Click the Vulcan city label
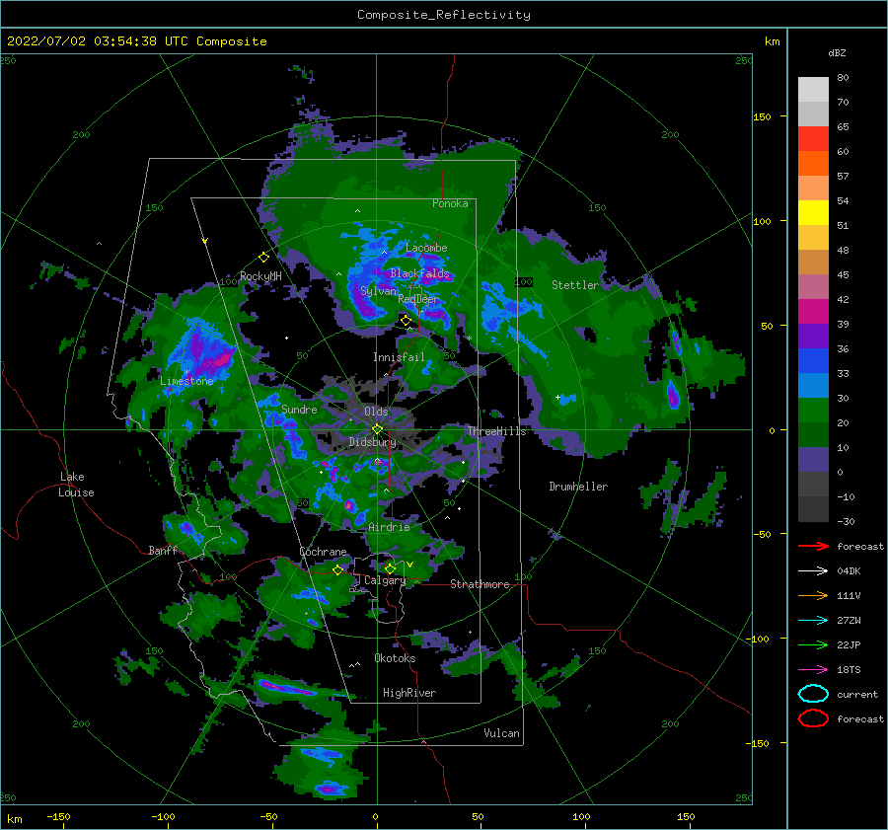 [502, 733]
